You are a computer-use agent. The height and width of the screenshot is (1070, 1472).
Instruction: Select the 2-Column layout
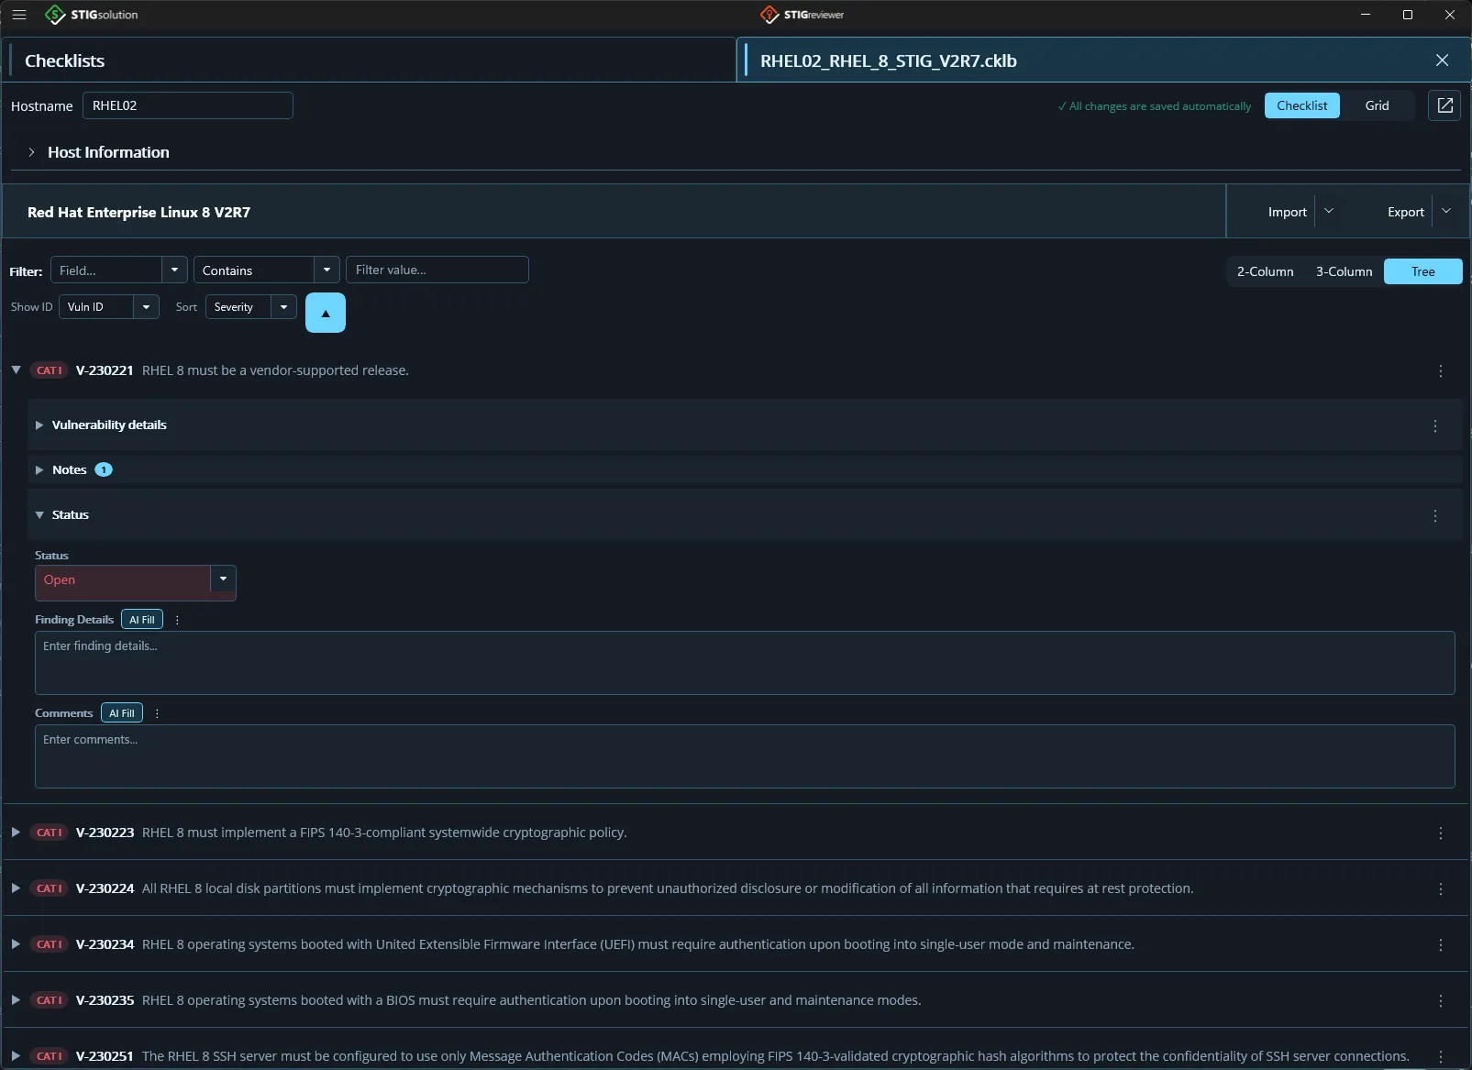(1265, 271)
